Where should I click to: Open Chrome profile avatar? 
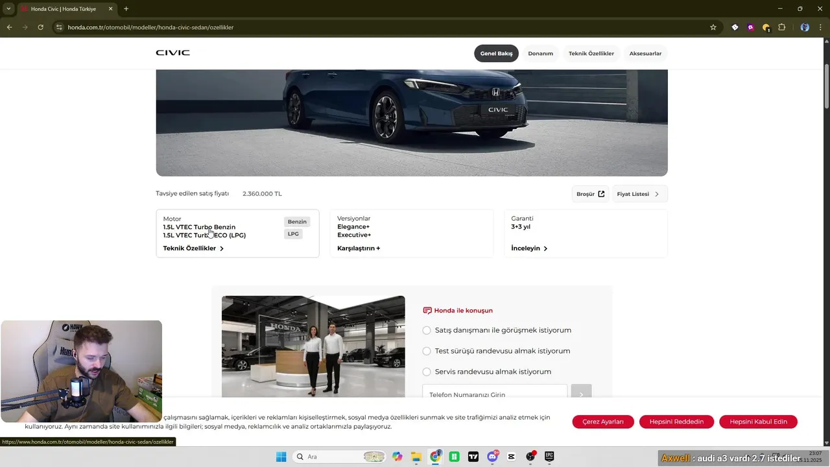click(x=805, y=27)
